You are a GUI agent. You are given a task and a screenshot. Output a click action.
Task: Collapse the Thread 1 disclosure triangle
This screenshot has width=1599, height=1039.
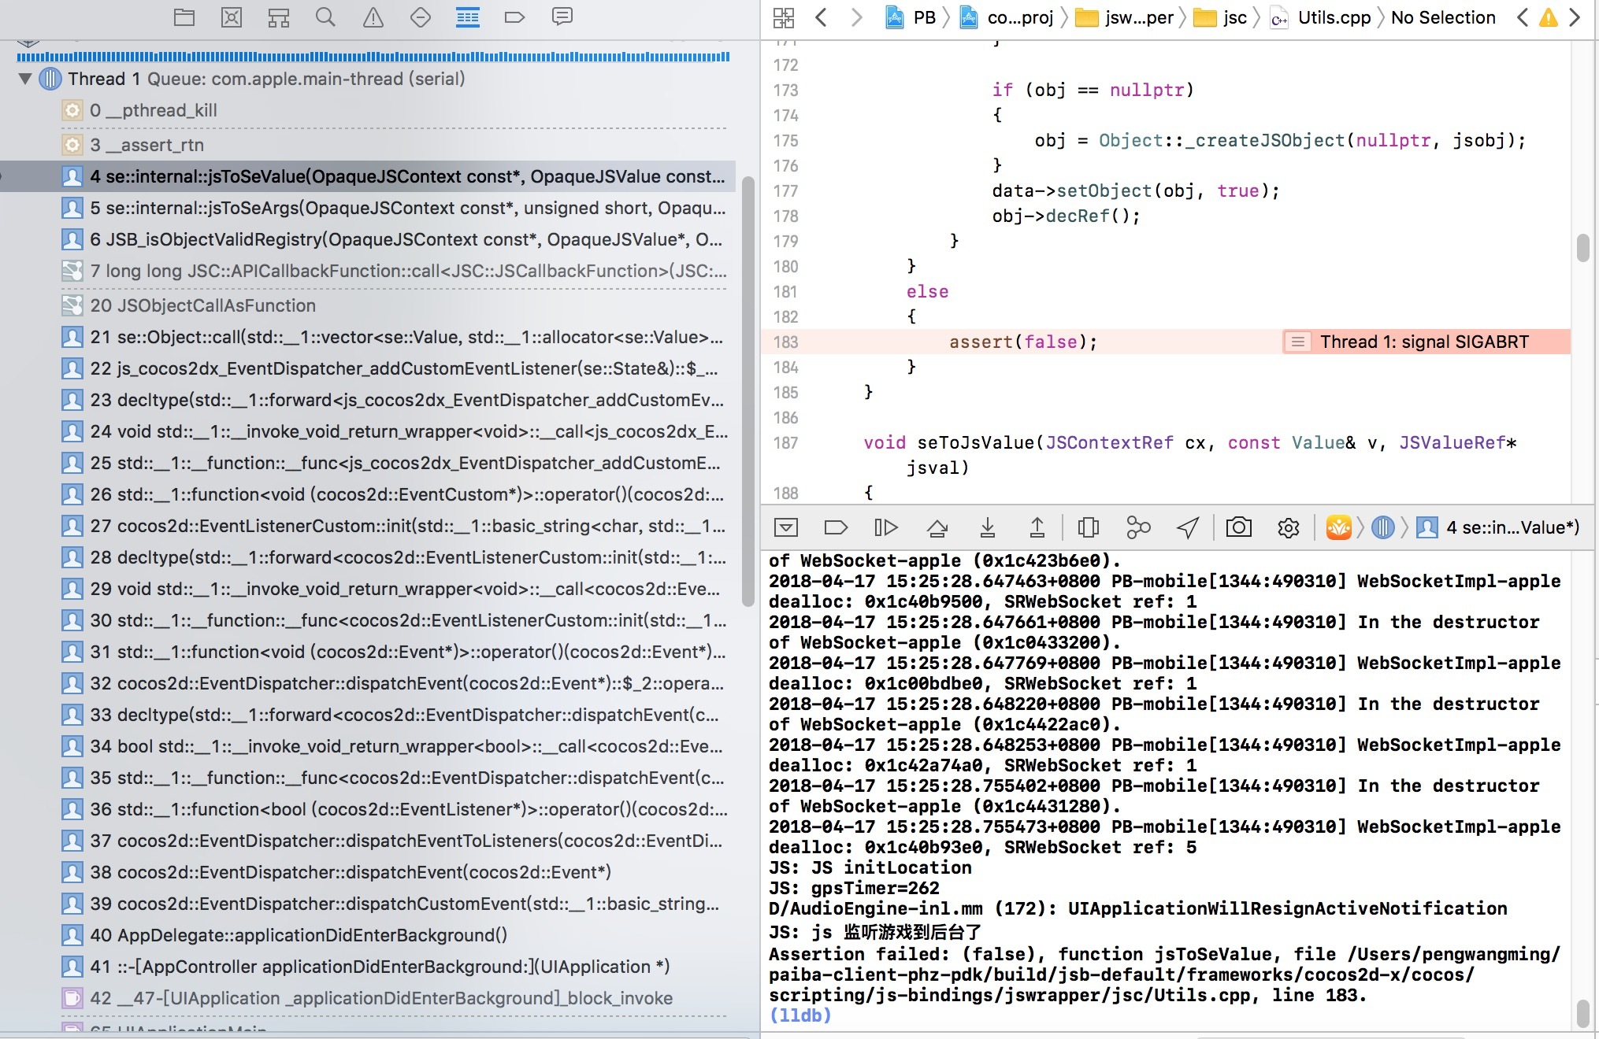[25, 79]
